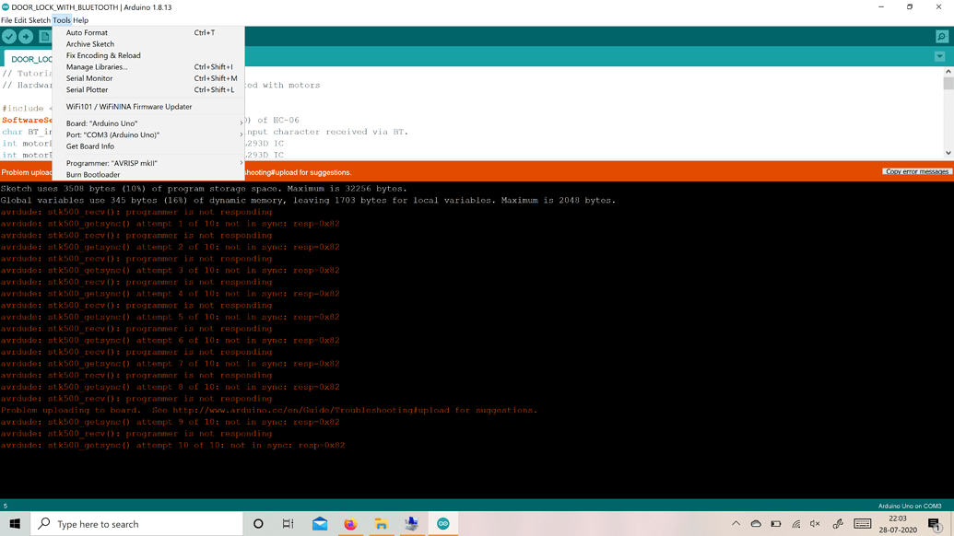Image resolution: width=954 pixels, height=536 pixels.
Task: Click the Upload (arrow) toolbar icon
Action: (28, 37)
